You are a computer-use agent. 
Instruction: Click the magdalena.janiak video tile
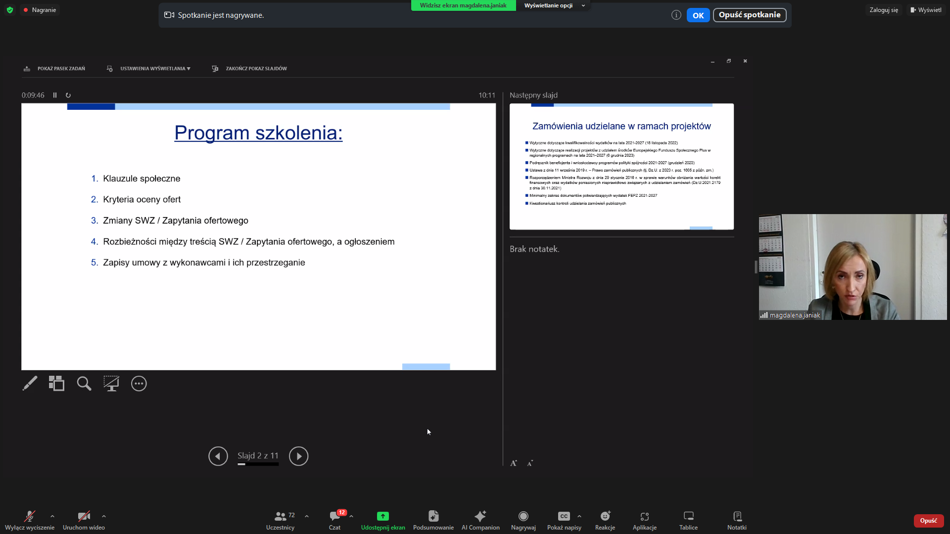tap(853, 267)
